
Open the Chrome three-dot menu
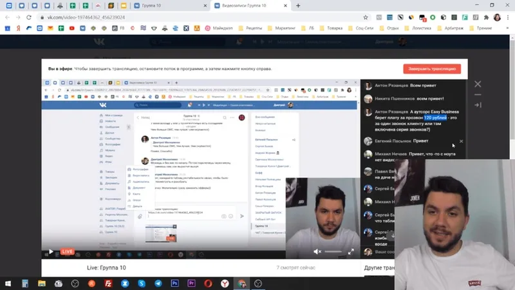(x=508, y=17)
